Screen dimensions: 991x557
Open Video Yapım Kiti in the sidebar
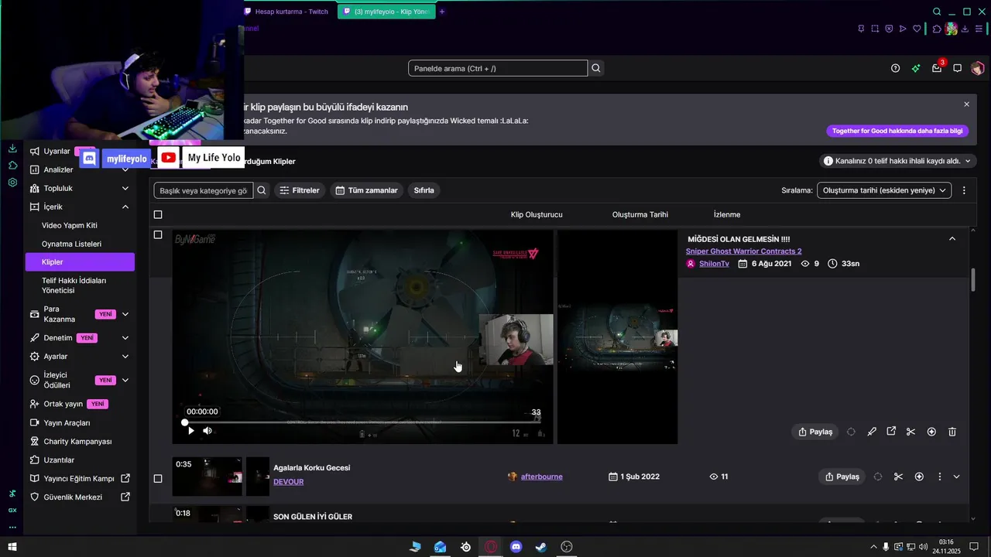[x=70, y=225]
